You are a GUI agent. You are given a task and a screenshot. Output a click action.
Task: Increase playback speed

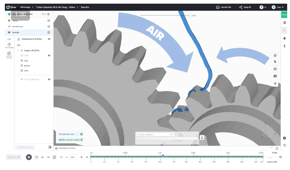coord(48,157)
